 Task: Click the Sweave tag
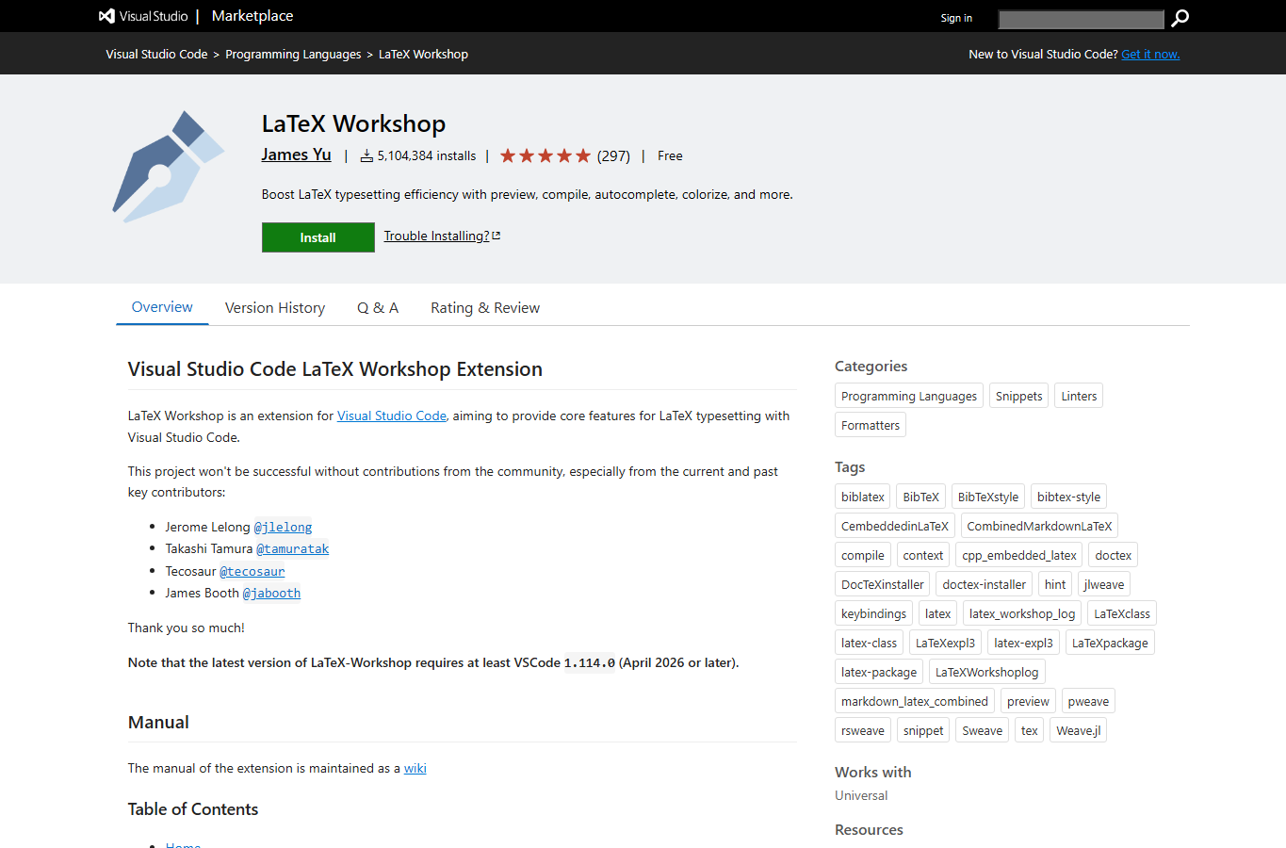983,730
